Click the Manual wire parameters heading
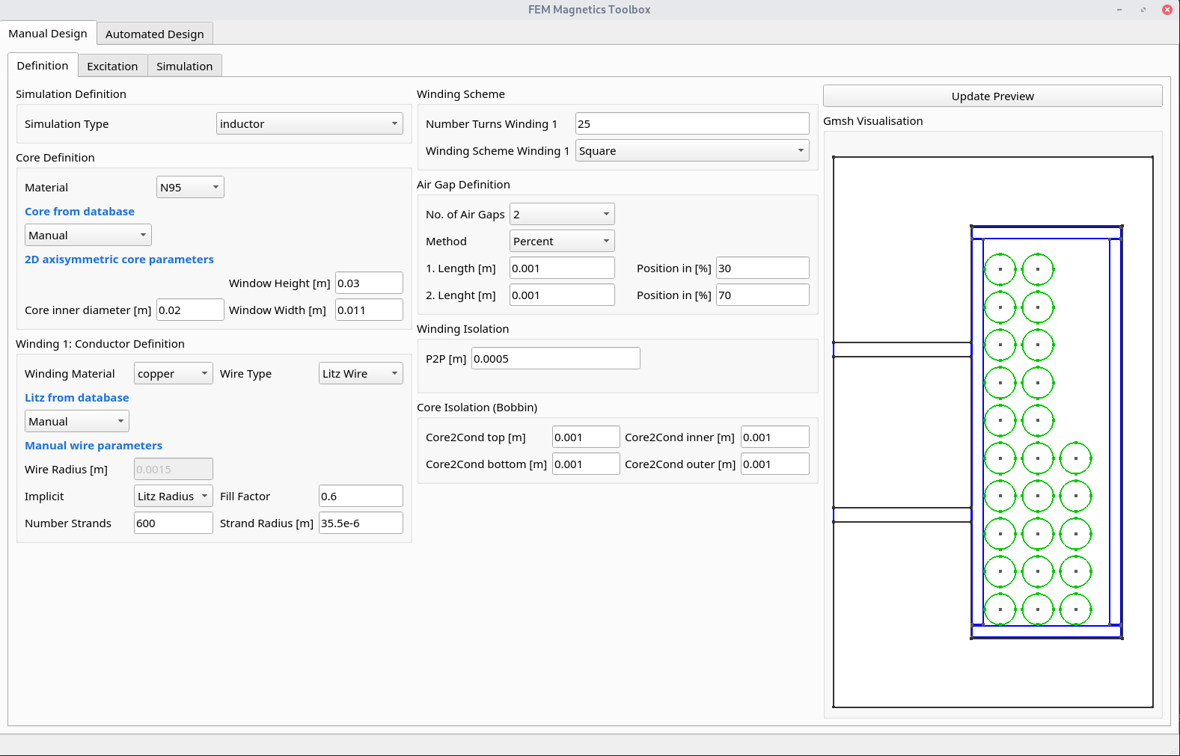Screen dimensions: 1180x756 pos(94,445)
